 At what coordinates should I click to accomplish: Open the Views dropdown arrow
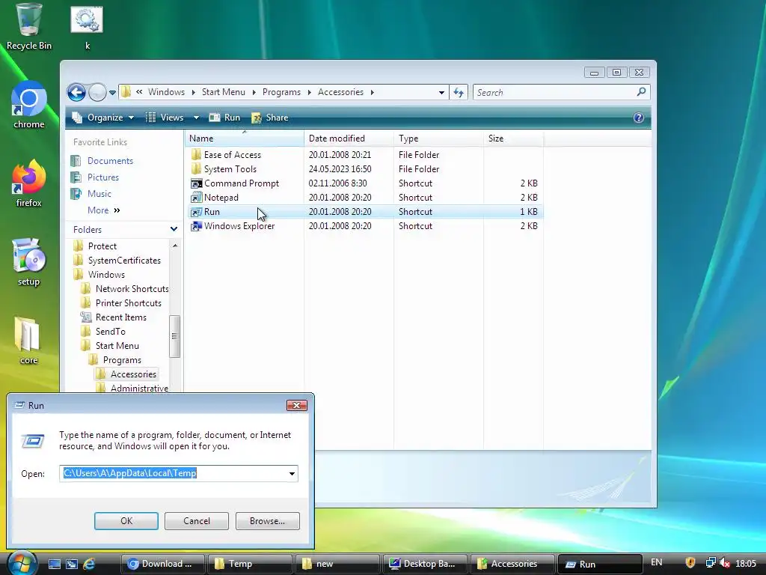click(196, 118)
